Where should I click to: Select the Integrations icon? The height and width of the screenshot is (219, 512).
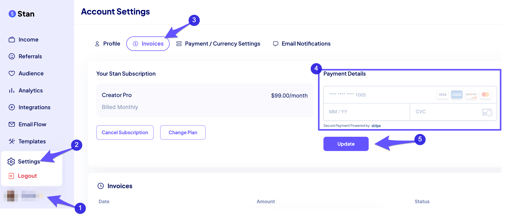(12, 107)
